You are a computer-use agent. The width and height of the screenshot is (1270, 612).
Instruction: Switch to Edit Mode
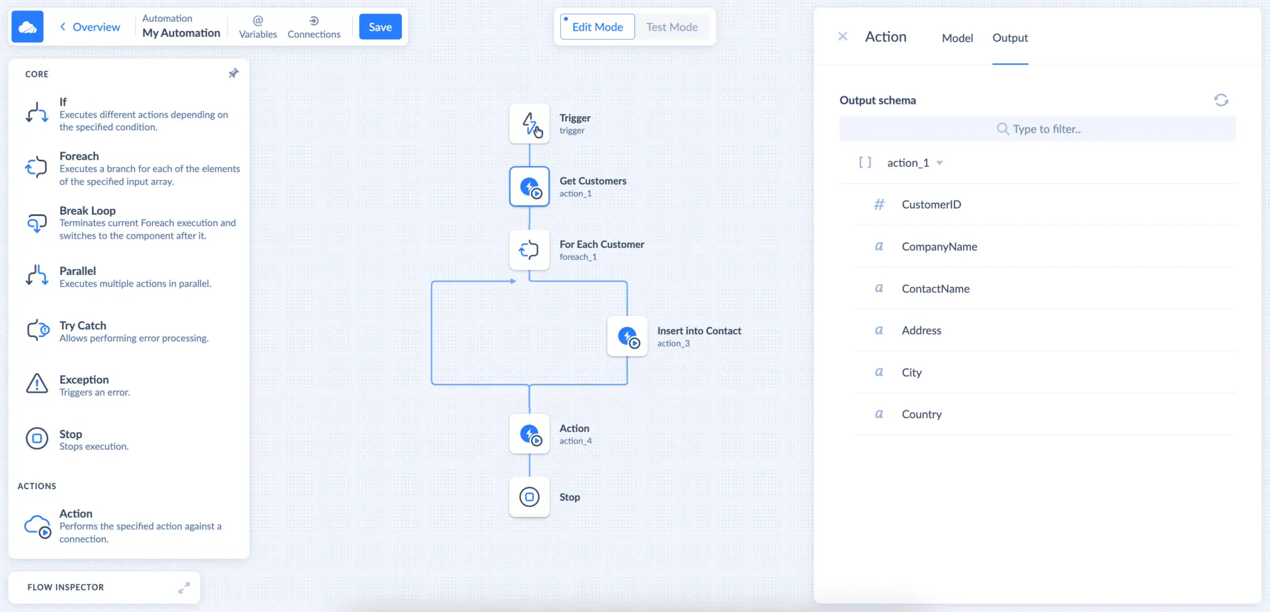[x=597, y=27]
